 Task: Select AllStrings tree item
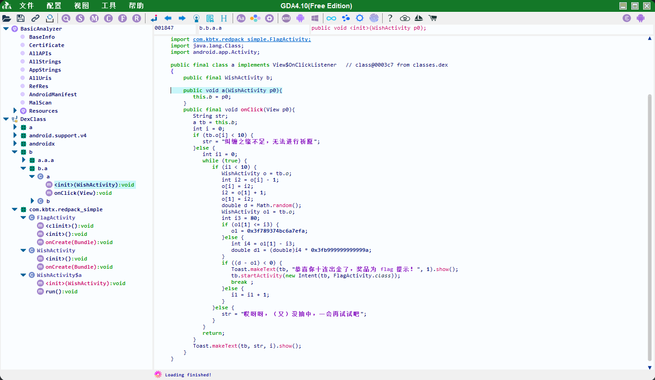(x=45, y=62)
